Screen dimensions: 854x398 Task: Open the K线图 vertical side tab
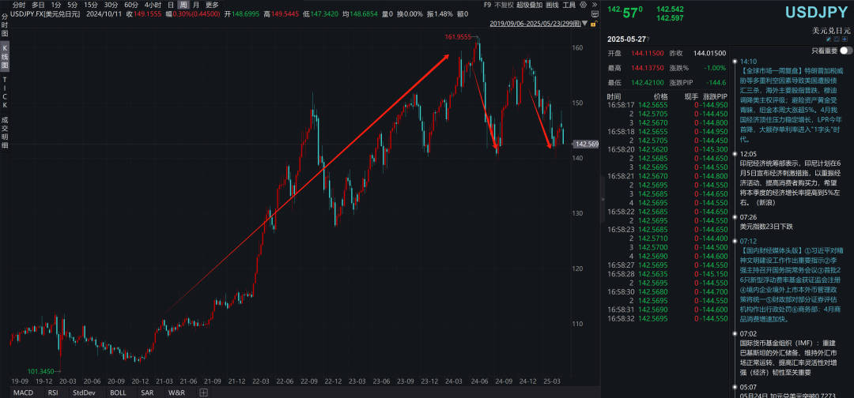tap(5, 58)
